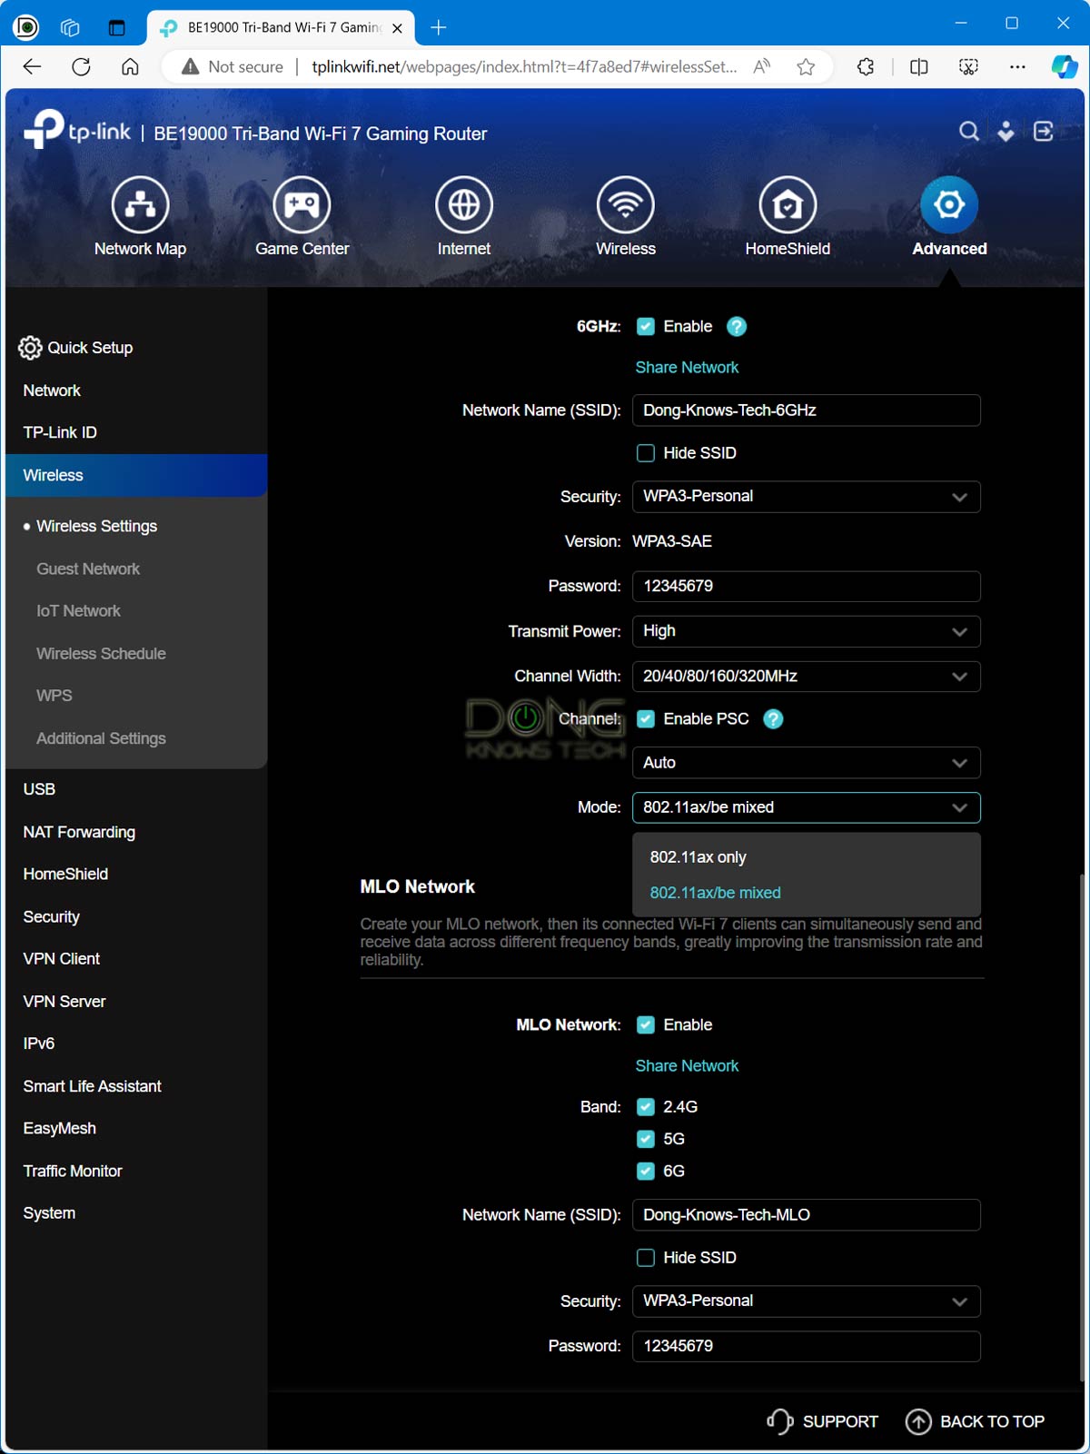Open the 6GHz Security WPA3-Personal dropdown
This screenshot has width=1090, height=1454.
[x=807, y=497]
